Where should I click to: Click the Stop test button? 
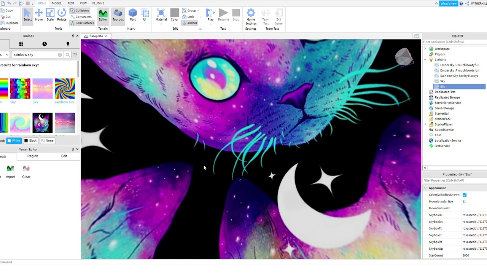236,15
